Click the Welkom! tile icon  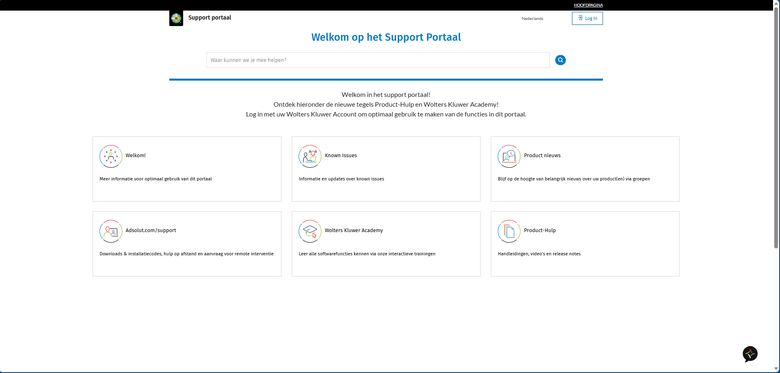coord(111,156)
